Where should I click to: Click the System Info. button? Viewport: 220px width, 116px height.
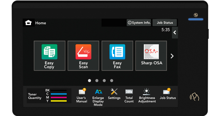click(139, 23)
